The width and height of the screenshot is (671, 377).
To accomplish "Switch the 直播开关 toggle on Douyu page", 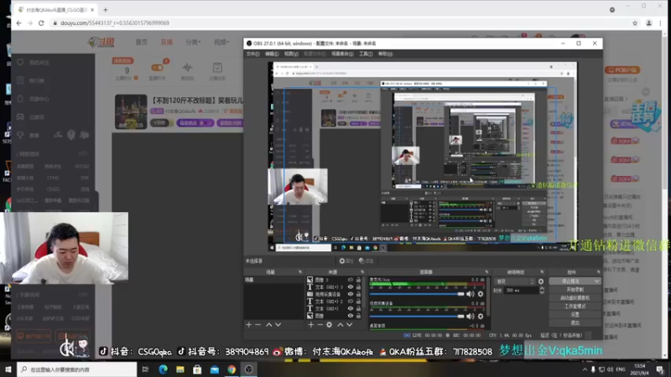I will point(158,68).
